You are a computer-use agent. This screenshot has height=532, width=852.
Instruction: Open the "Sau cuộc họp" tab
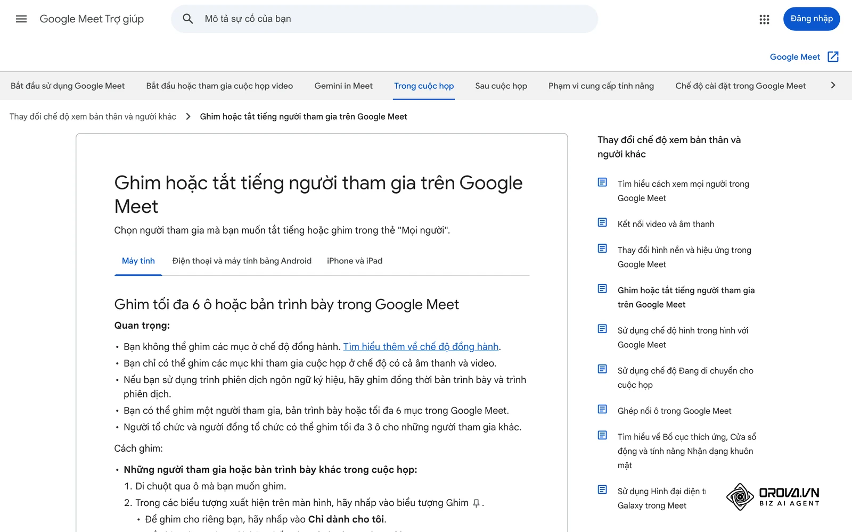501,86
